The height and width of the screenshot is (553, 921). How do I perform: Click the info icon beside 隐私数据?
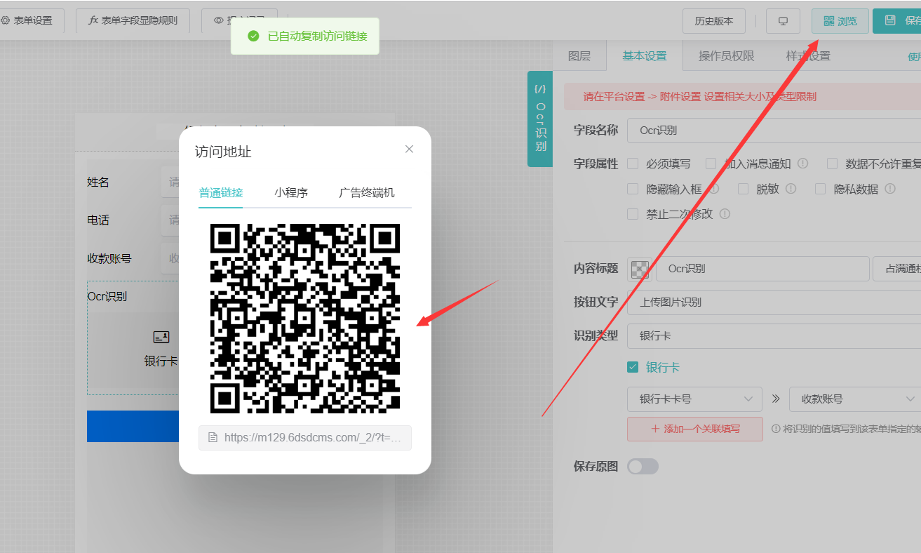pyautogui.click(x=890, y=189)
